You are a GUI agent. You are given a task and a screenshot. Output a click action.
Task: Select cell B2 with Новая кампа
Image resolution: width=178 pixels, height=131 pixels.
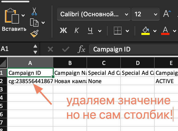click(70, 81)
